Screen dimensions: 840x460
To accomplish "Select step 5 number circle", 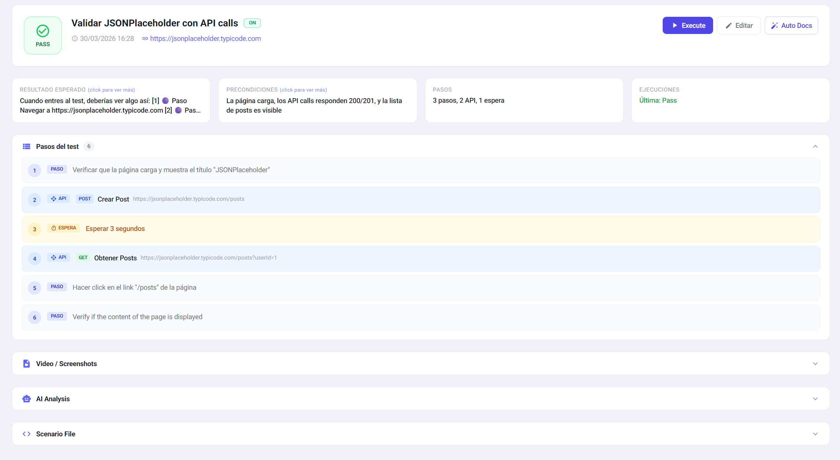I will [x=34, y=288].
